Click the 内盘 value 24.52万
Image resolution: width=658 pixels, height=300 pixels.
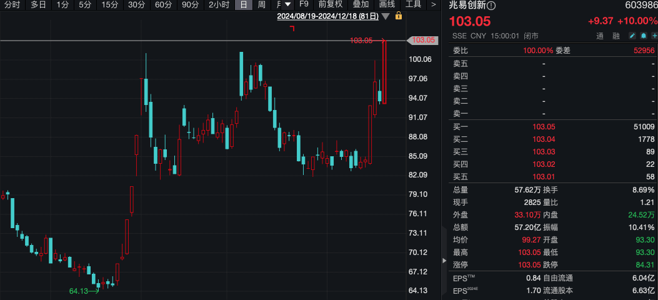[x=642, y=215]
